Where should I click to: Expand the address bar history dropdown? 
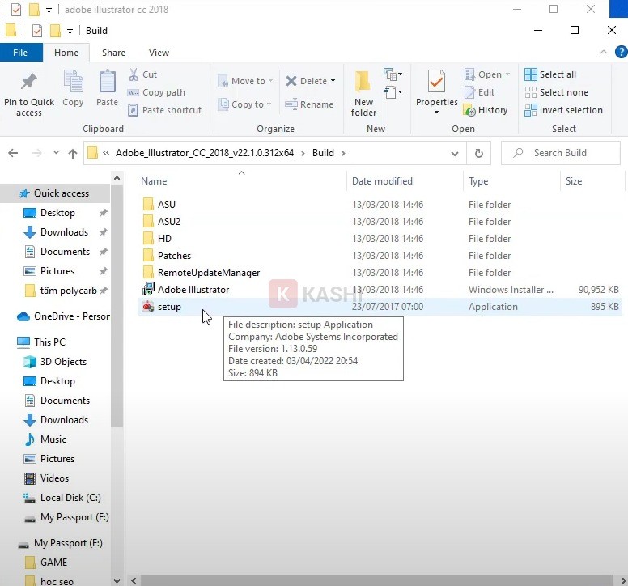point(455,154)
